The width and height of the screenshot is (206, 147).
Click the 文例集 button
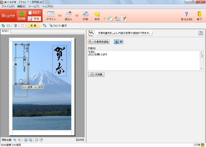tap(96, 74)
